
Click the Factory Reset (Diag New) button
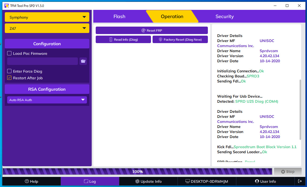[180, 40]
